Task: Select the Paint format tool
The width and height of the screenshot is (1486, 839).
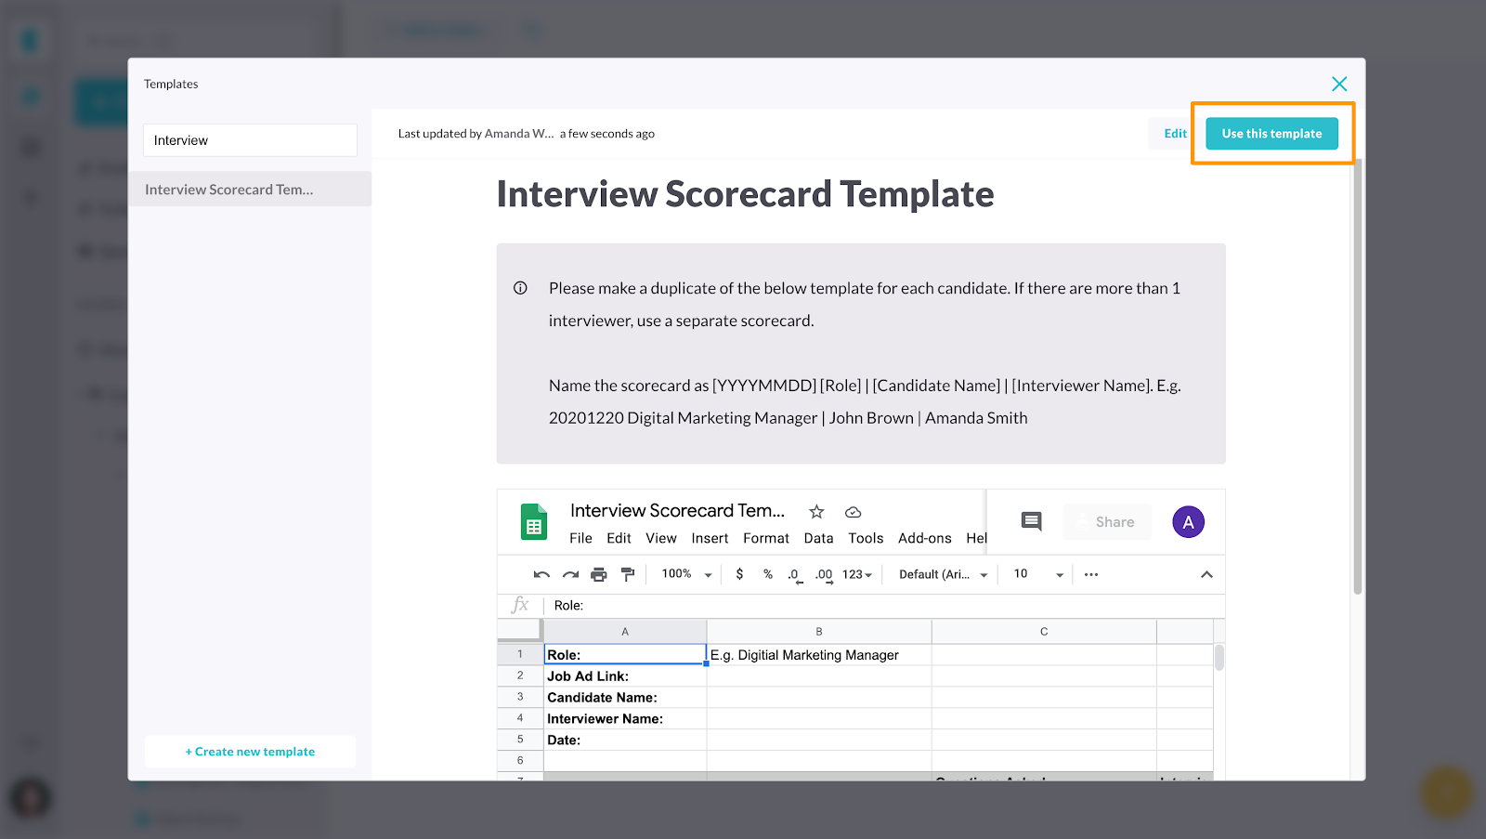Action: pos(629,574)
